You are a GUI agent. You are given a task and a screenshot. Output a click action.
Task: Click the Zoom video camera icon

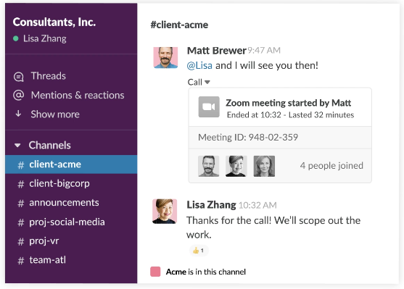209,106
